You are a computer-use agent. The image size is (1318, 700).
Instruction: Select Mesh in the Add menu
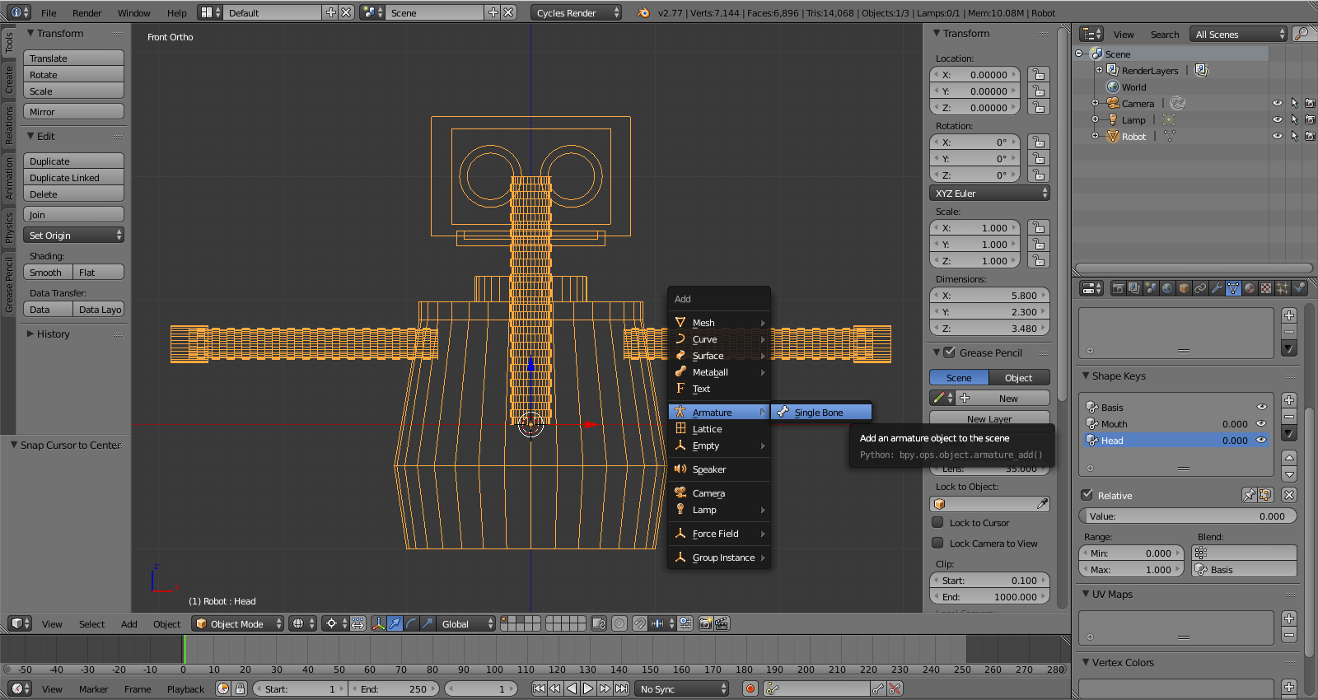point(720,322)
